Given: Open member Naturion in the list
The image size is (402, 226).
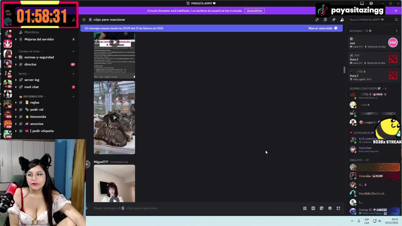Looking at the screenshot, I should (374, 149).
